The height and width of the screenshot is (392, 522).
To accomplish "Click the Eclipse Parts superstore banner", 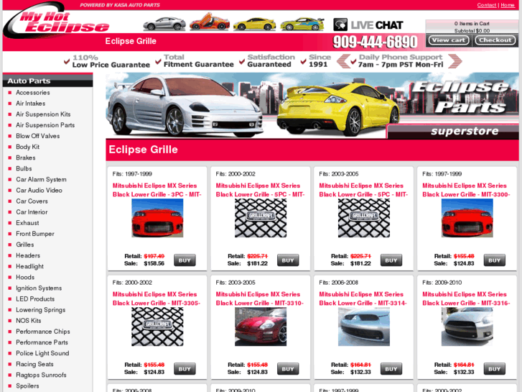I will click(x=312, y=106).
